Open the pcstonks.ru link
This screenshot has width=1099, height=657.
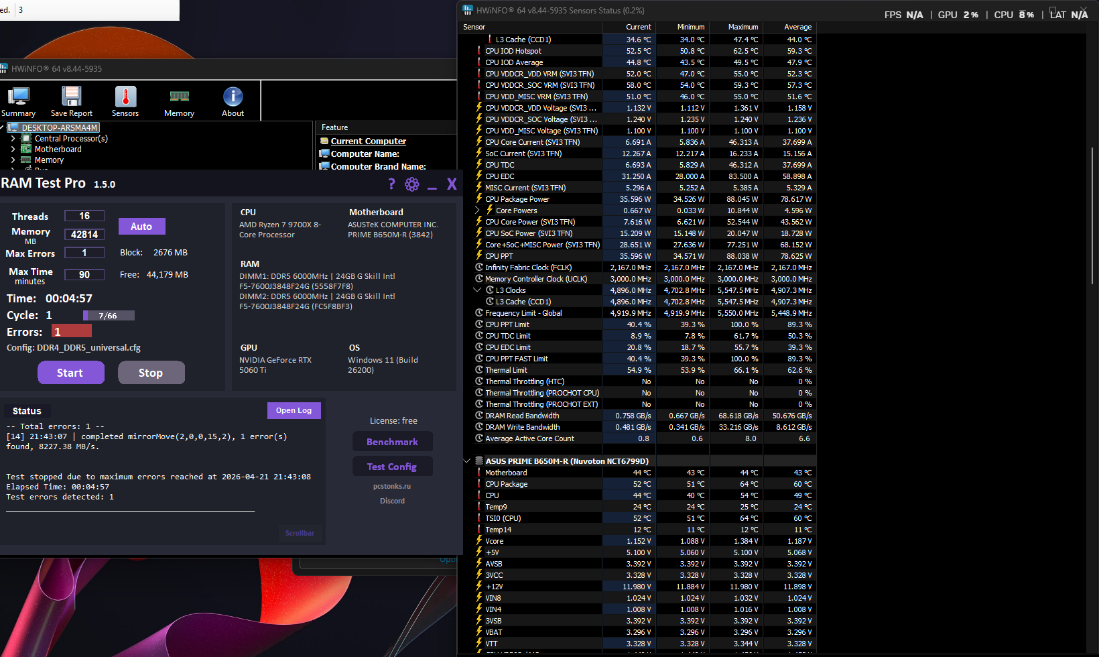(392, 486)
